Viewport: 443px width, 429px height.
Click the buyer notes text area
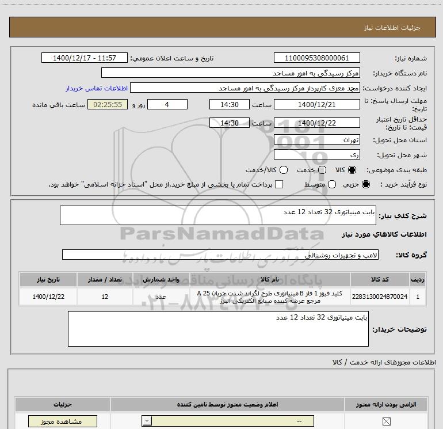[218, 329]
